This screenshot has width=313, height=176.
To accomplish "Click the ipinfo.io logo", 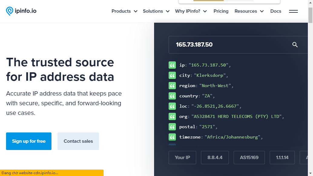I will tap(21, 11).
